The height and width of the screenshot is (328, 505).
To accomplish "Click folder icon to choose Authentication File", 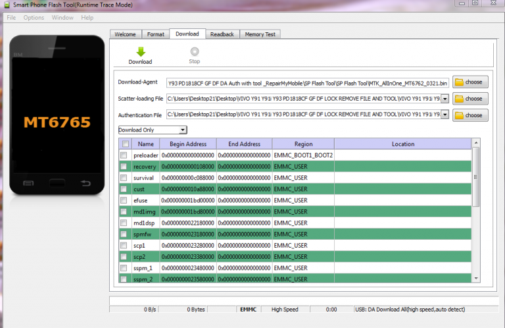I will pos(459,115).
